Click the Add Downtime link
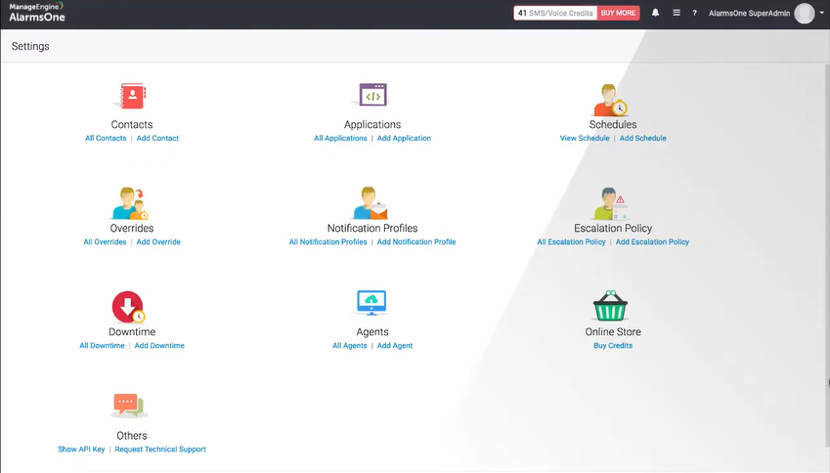The width and height of the screenshot is (830, 473). coord(159,346)
